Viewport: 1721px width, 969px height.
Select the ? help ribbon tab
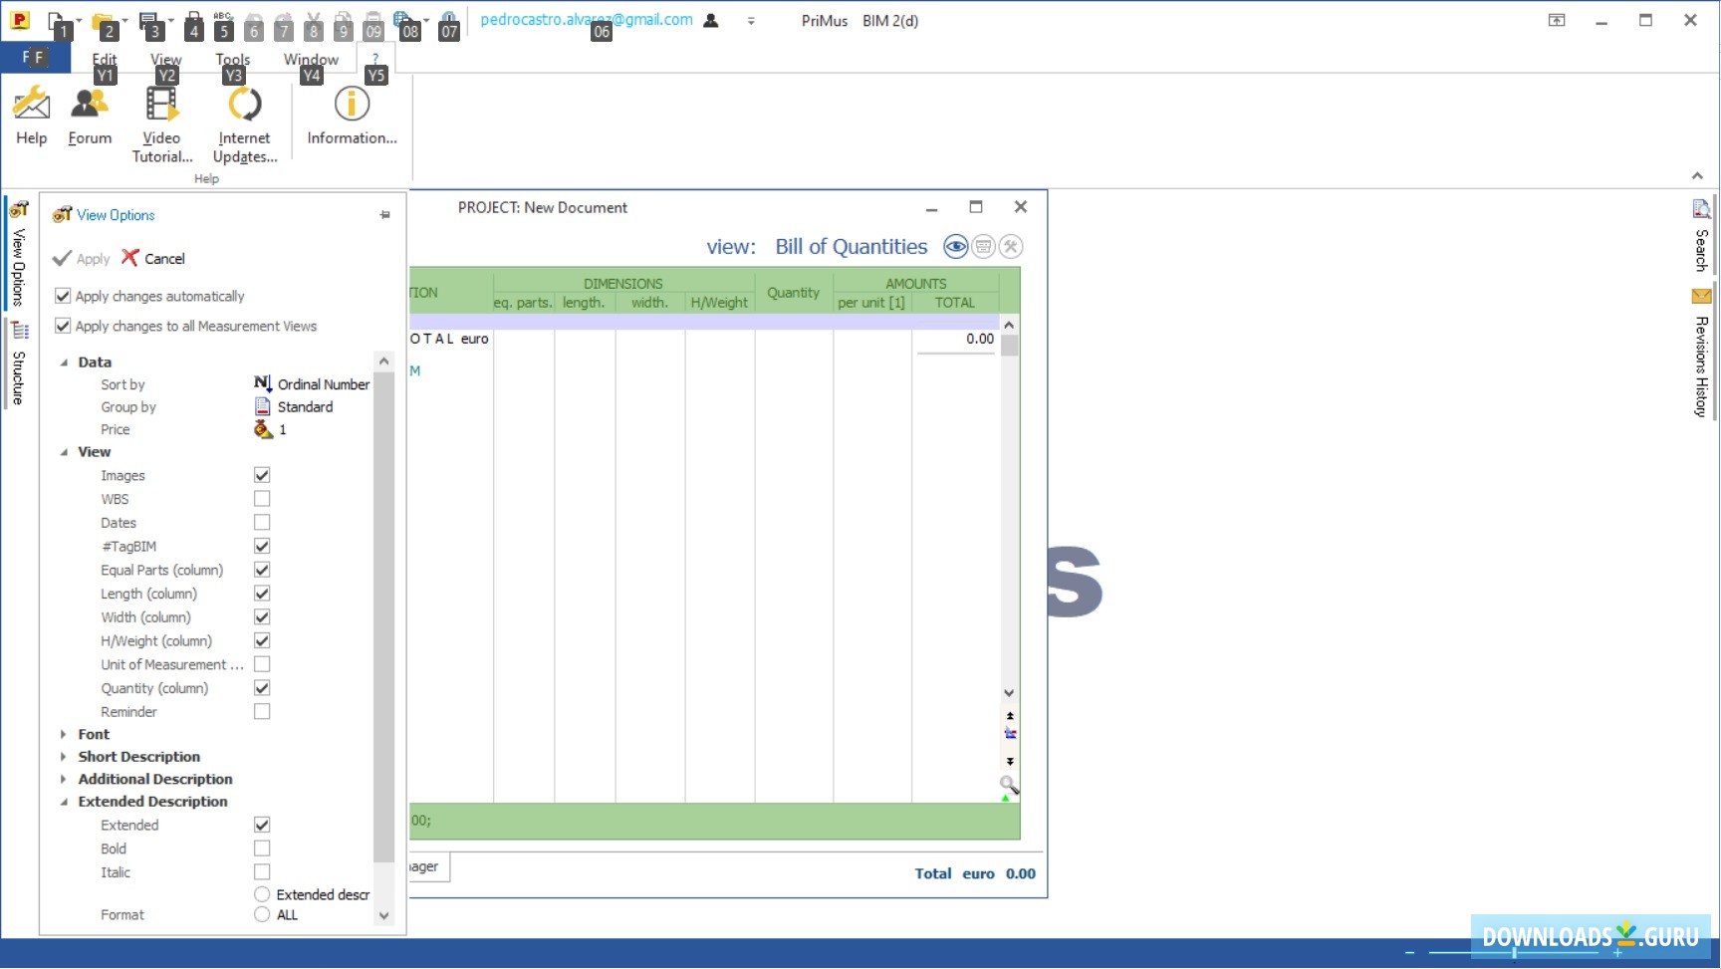click(x=375, y=59)
